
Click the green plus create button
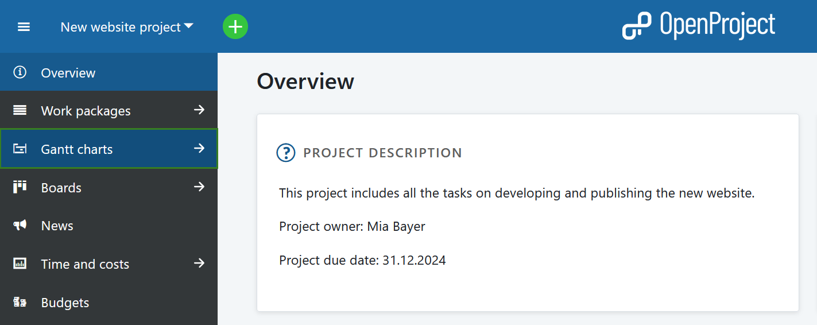click(x=235, y=27)
